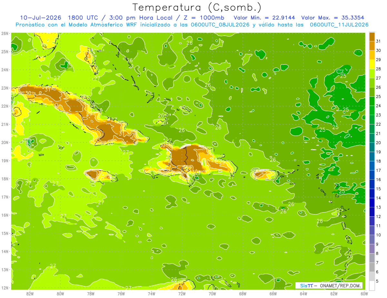Click the 13N latitude axis label
The image size is (387, 298).
tap(5, 269)
